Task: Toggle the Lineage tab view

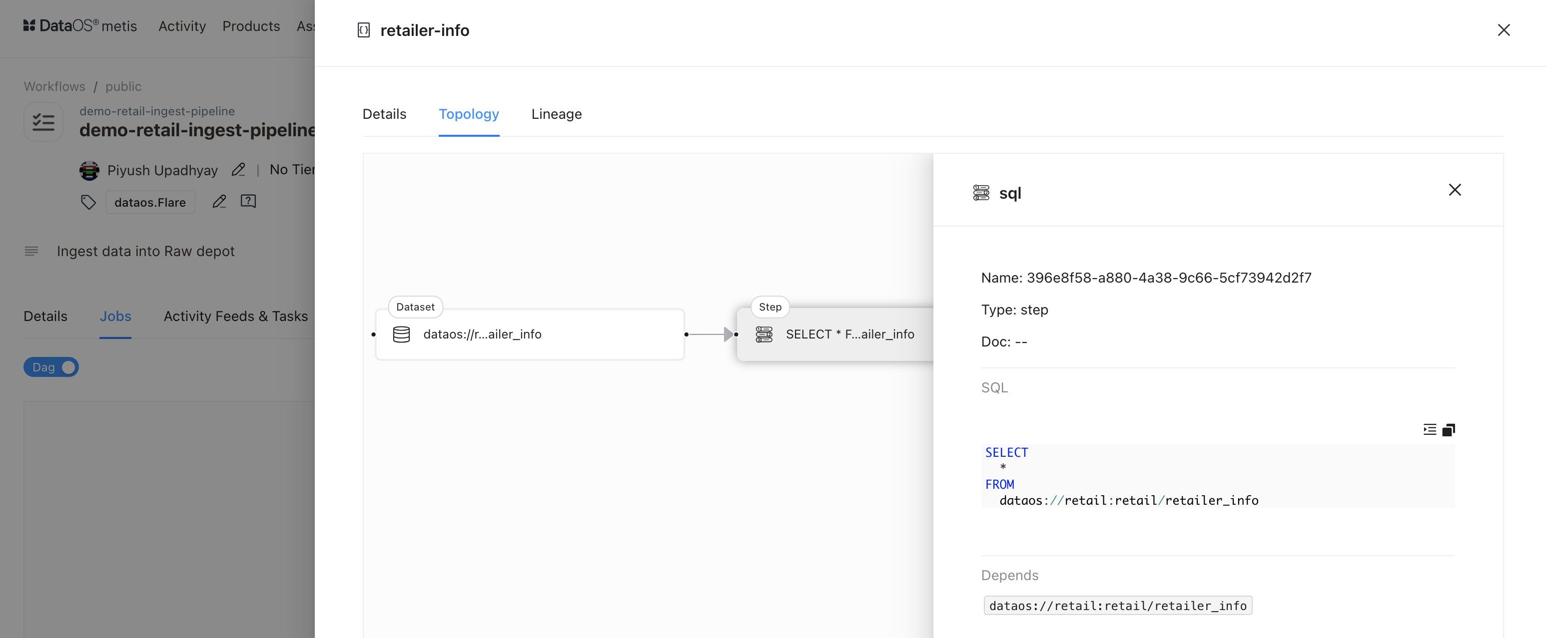Action: [x=556, y=113]
